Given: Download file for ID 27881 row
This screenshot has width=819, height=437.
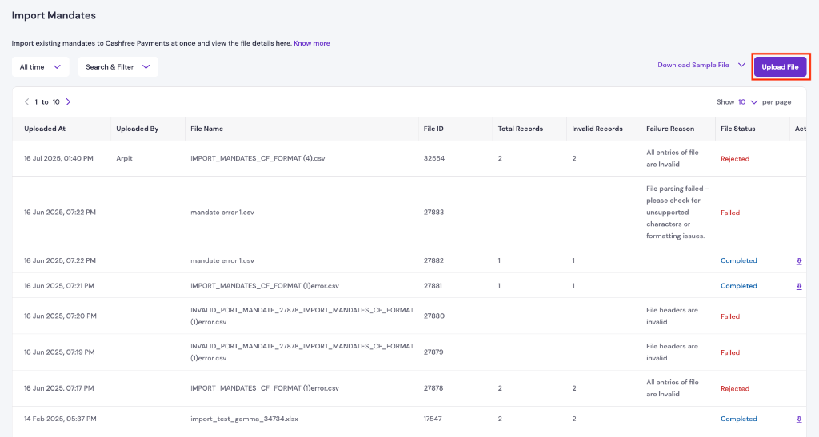Looking at the screenshot, I should 798,286.
